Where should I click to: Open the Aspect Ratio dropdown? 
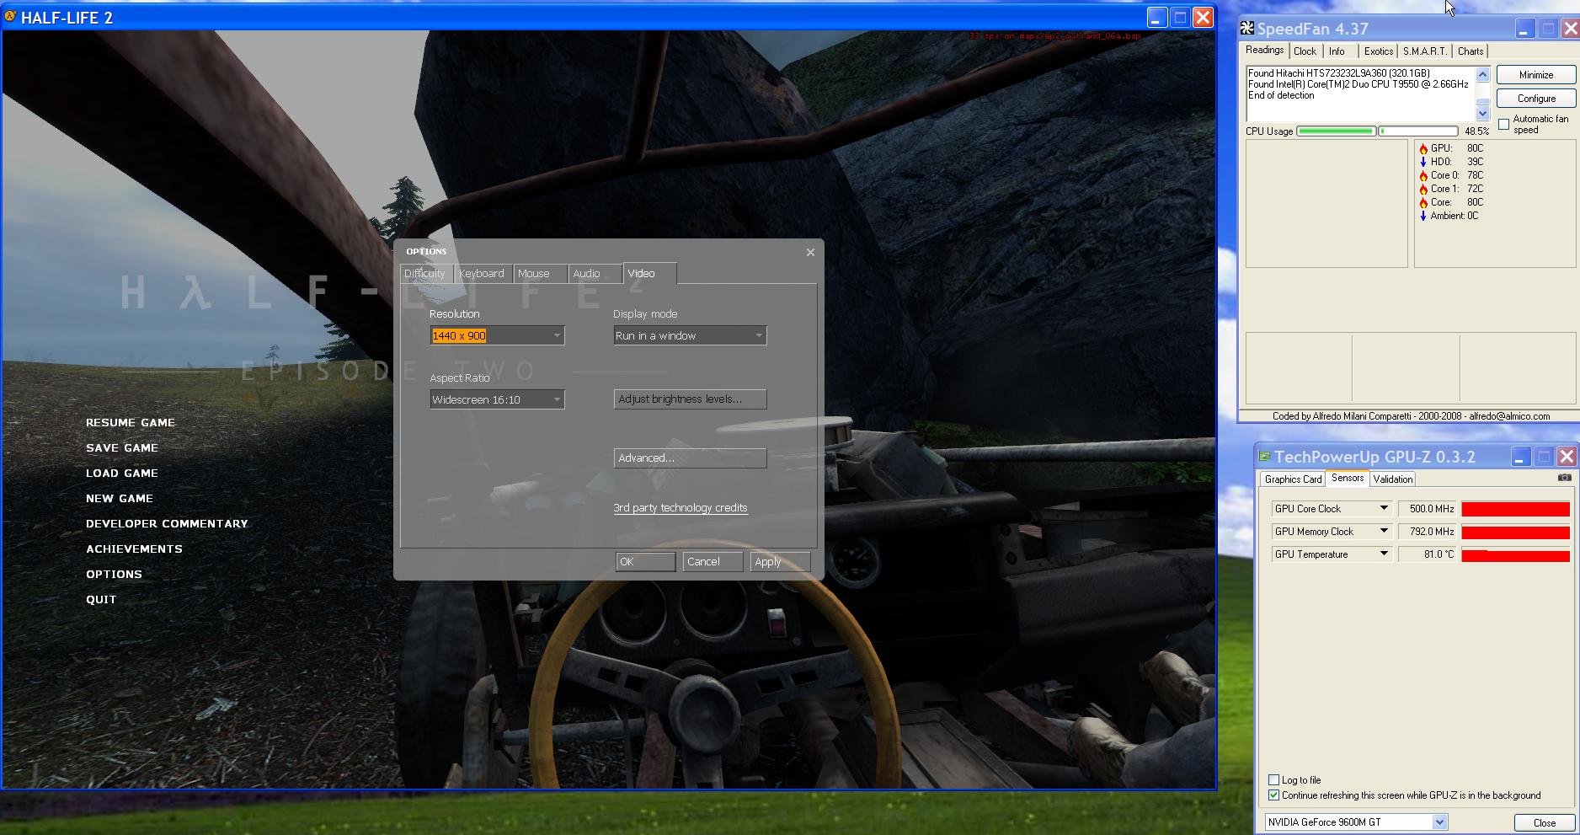pyautogui.click(x=497, y=399)
